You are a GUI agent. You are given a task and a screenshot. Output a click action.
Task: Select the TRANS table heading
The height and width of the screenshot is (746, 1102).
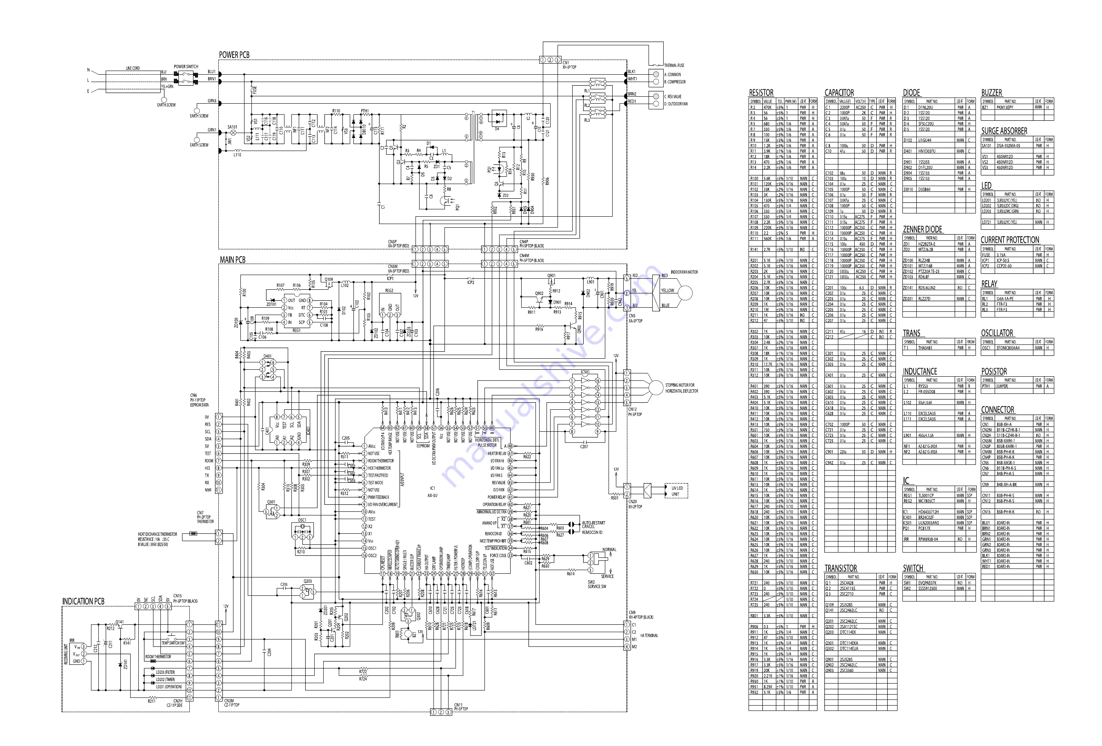[911, 333]
